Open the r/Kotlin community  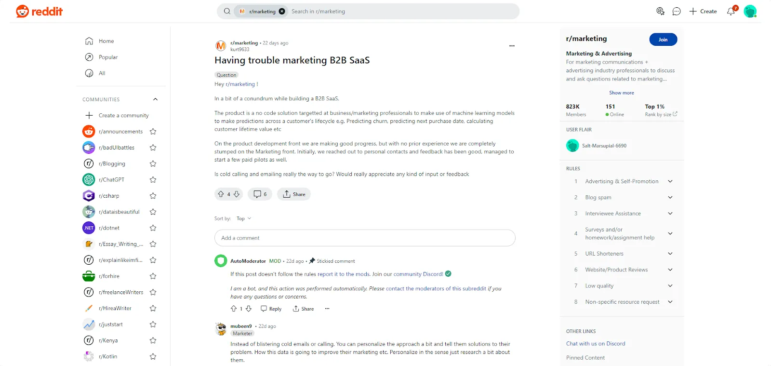(108, 356)
